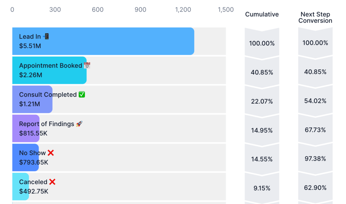Select the Appointment Booked cyan bar

point(49,70)
